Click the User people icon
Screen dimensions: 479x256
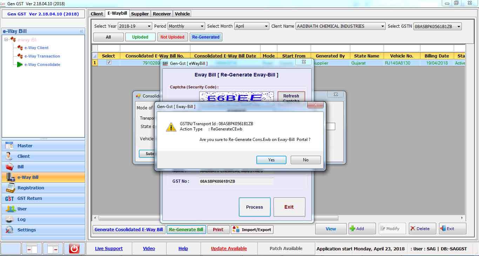tap(11, 209)
